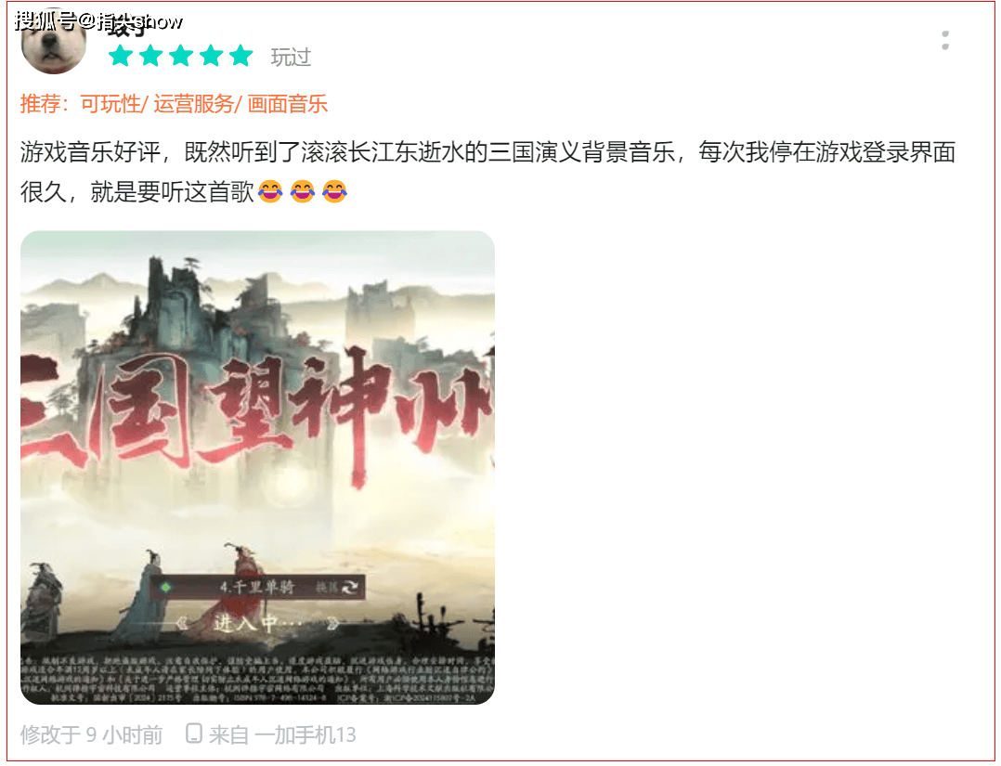Select the 画面音乐 recommendation tag

tap(287, 103)
